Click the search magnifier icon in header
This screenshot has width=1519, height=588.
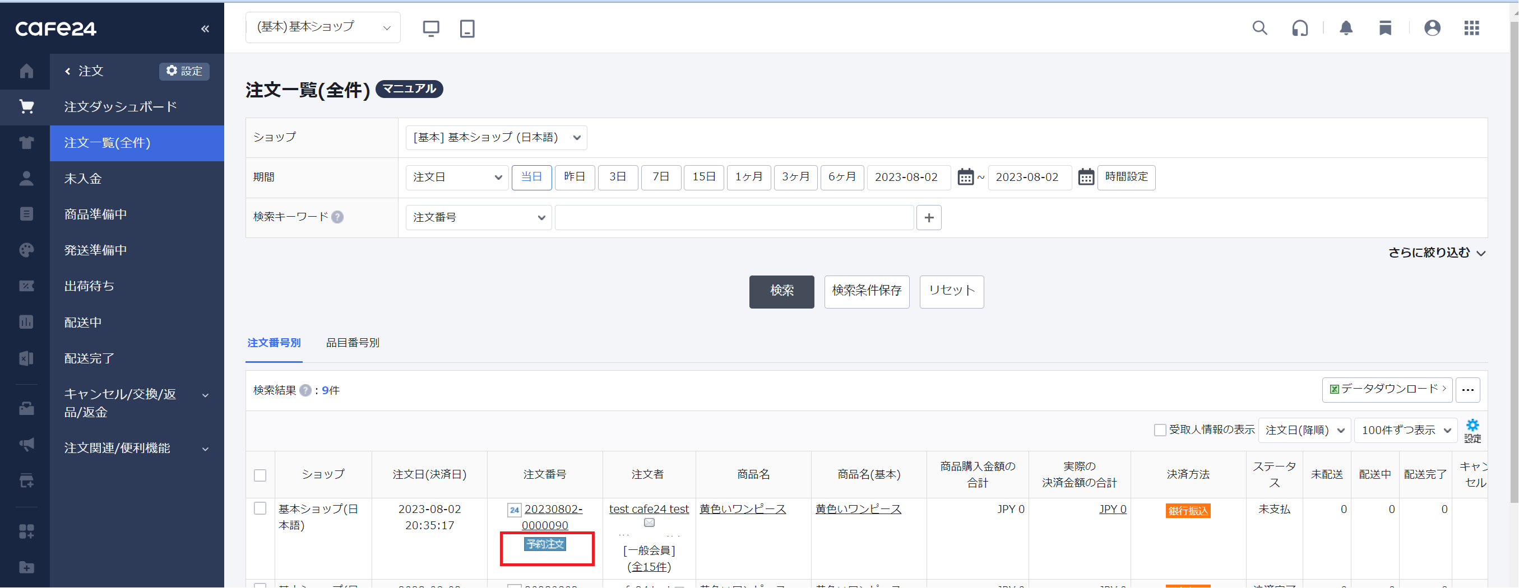(x=1259, y=27)
